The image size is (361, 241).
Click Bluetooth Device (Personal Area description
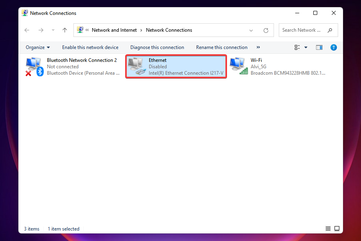[x=83, y=73]
